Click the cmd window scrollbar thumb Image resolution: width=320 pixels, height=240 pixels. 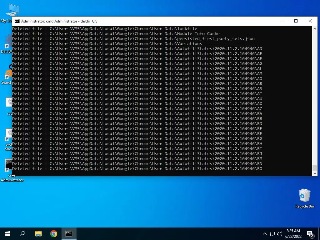pos(315,168)
